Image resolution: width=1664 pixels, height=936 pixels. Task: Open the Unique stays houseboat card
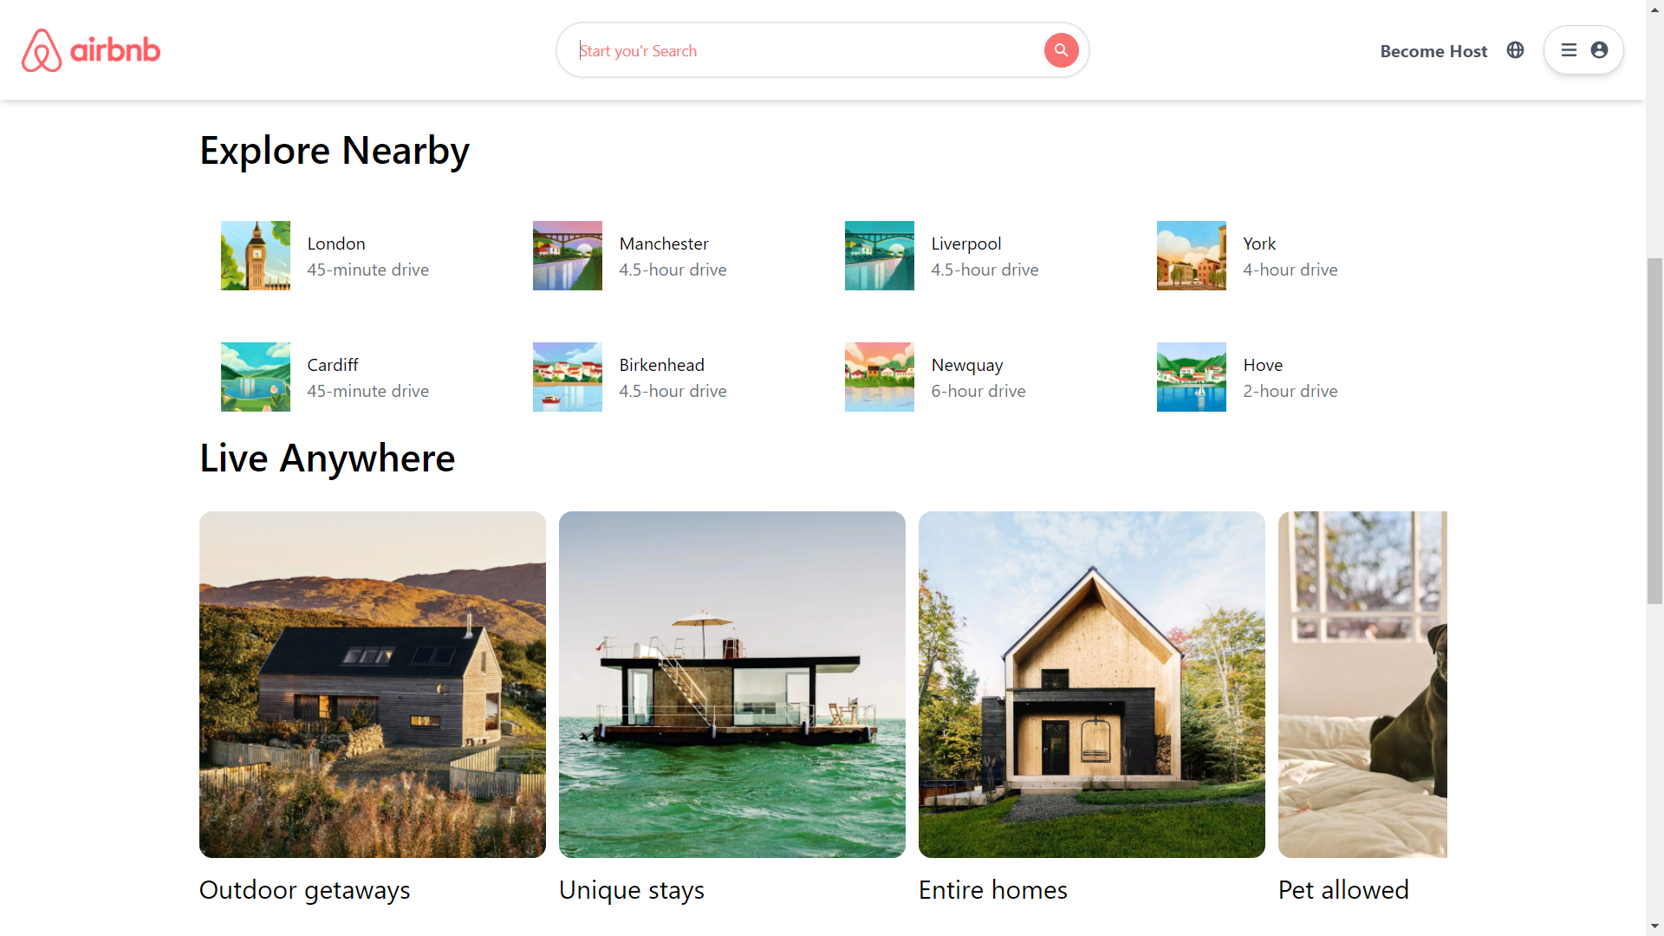[x=732, y=685]
